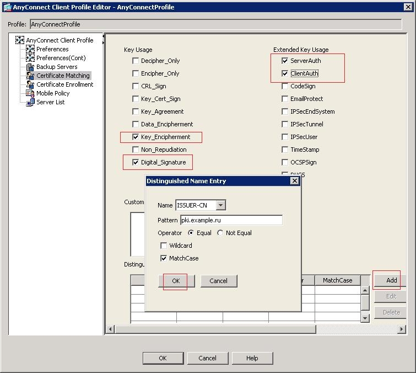Tick the IPSecUser checkbox
416x373 pixels.
(285, 137)
